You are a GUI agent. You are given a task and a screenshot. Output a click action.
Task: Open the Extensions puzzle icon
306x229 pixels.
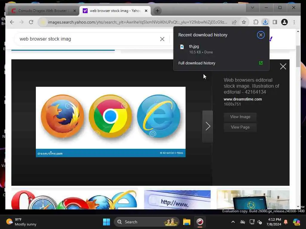(256, 22)
